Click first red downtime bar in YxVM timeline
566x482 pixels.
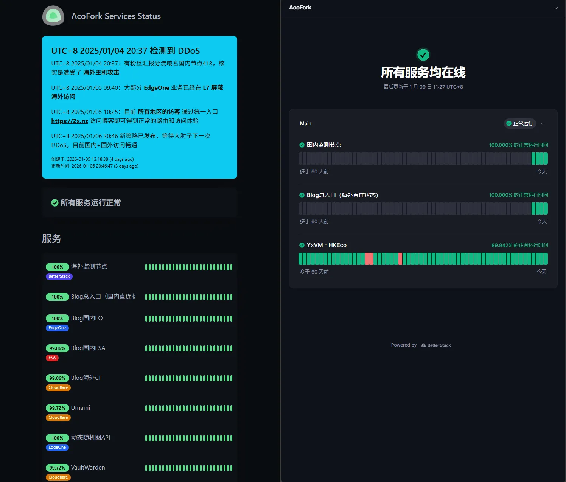(x=367, y=259)
